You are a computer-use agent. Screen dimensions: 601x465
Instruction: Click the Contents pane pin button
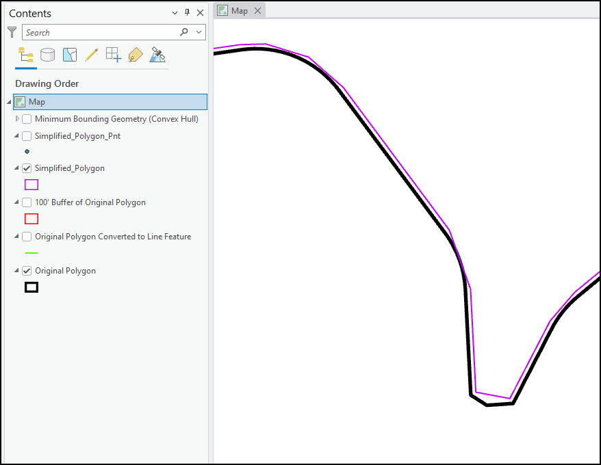tap(186, 12)
